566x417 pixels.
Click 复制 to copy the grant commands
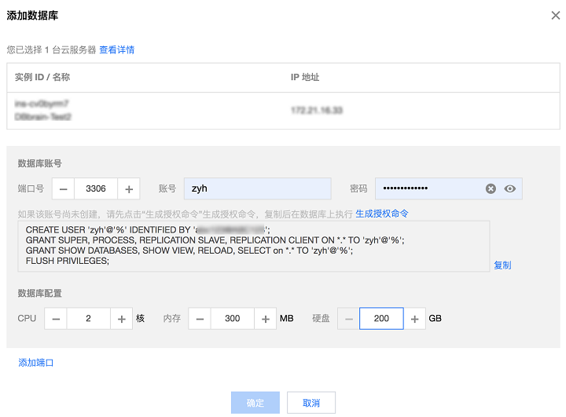(502, 265)
